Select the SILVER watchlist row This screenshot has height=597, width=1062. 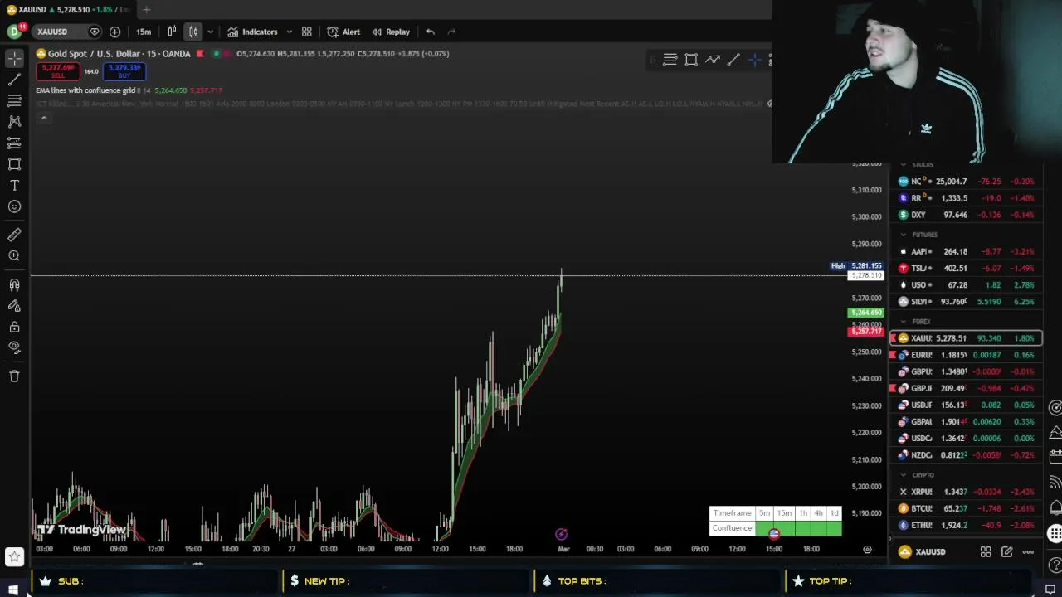coord(967,302)
